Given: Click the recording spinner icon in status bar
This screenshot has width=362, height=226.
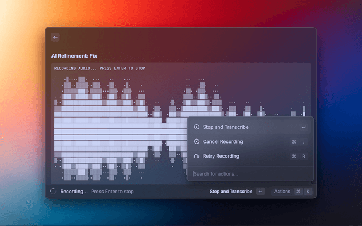Looking at the screenshot, I should [53, 192].
